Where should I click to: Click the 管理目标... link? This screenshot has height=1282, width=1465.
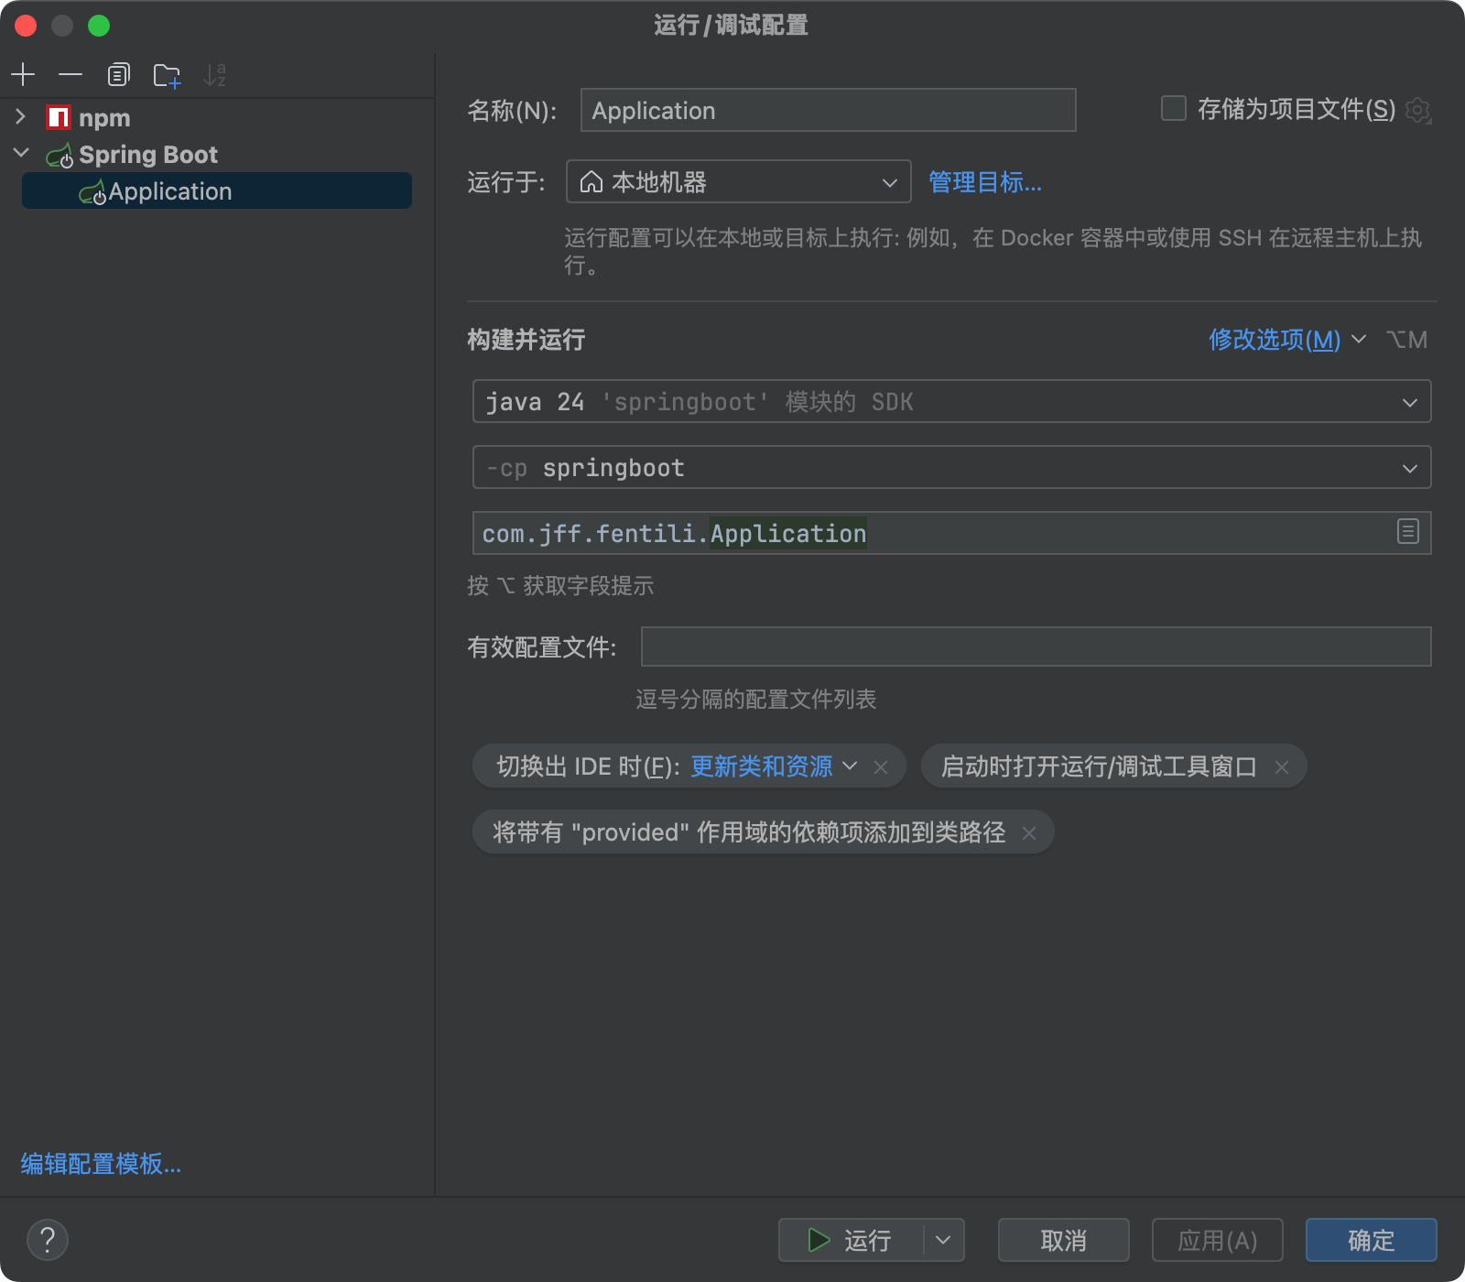click(985, 182)
